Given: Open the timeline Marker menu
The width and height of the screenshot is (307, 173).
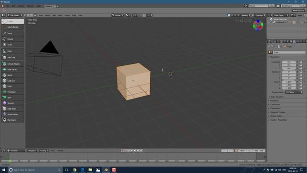Looking at the screenshot, I should tap(60, 150).
